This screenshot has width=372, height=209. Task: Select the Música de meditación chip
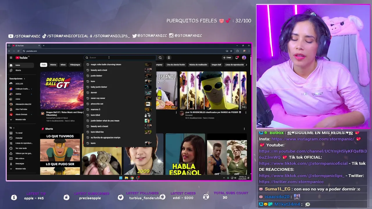tap(198, 65)
